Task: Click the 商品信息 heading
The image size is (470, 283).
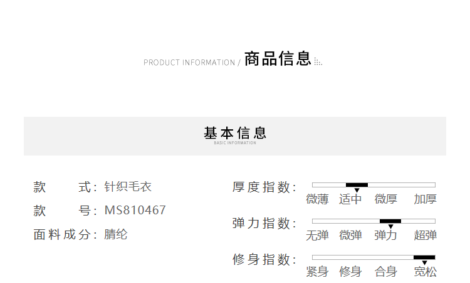Action: (278, 59)
